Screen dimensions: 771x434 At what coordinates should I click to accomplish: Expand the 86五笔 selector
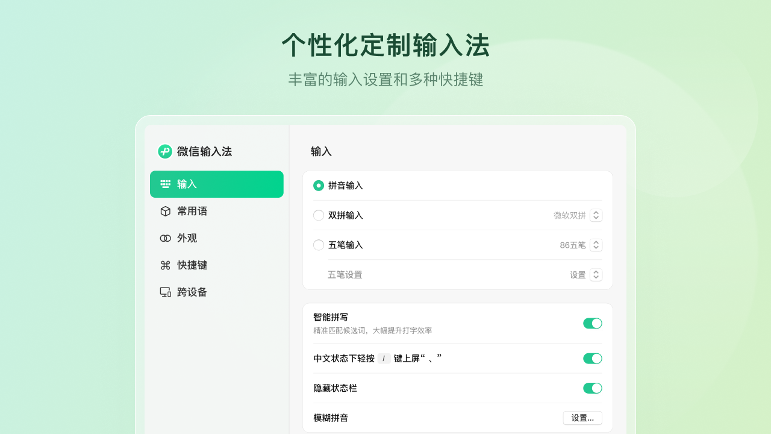[596, 245]
